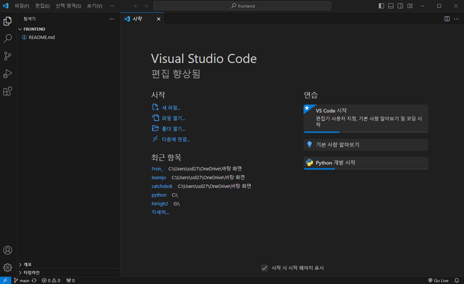The width and height of the screenshot is (464, 284).
Task: Open the 보기(V) menu
Action: coord(95,6)
